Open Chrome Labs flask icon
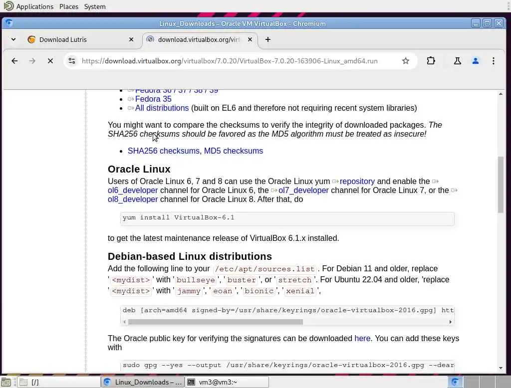 point(457,61)
